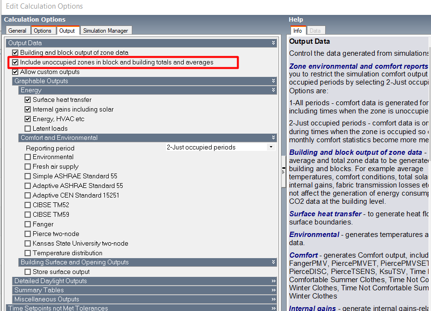Open Building and block output help link

(355, 152)
